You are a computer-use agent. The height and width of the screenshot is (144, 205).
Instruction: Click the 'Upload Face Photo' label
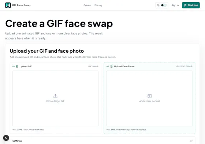point(124,67)
